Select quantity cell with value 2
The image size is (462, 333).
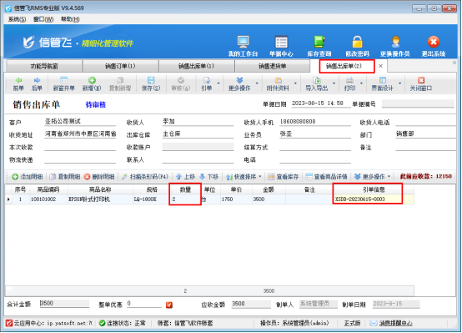pos(185,199)
